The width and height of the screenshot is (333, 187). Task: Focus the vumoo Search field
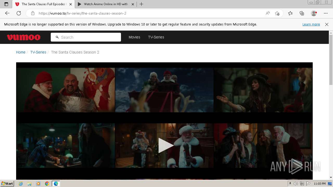click(x=86, y=37)
